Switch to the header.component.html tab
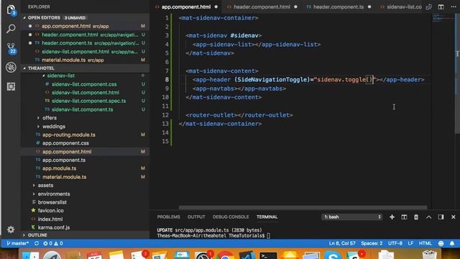This screenshot has width=460, height=259. click(262, 6)
